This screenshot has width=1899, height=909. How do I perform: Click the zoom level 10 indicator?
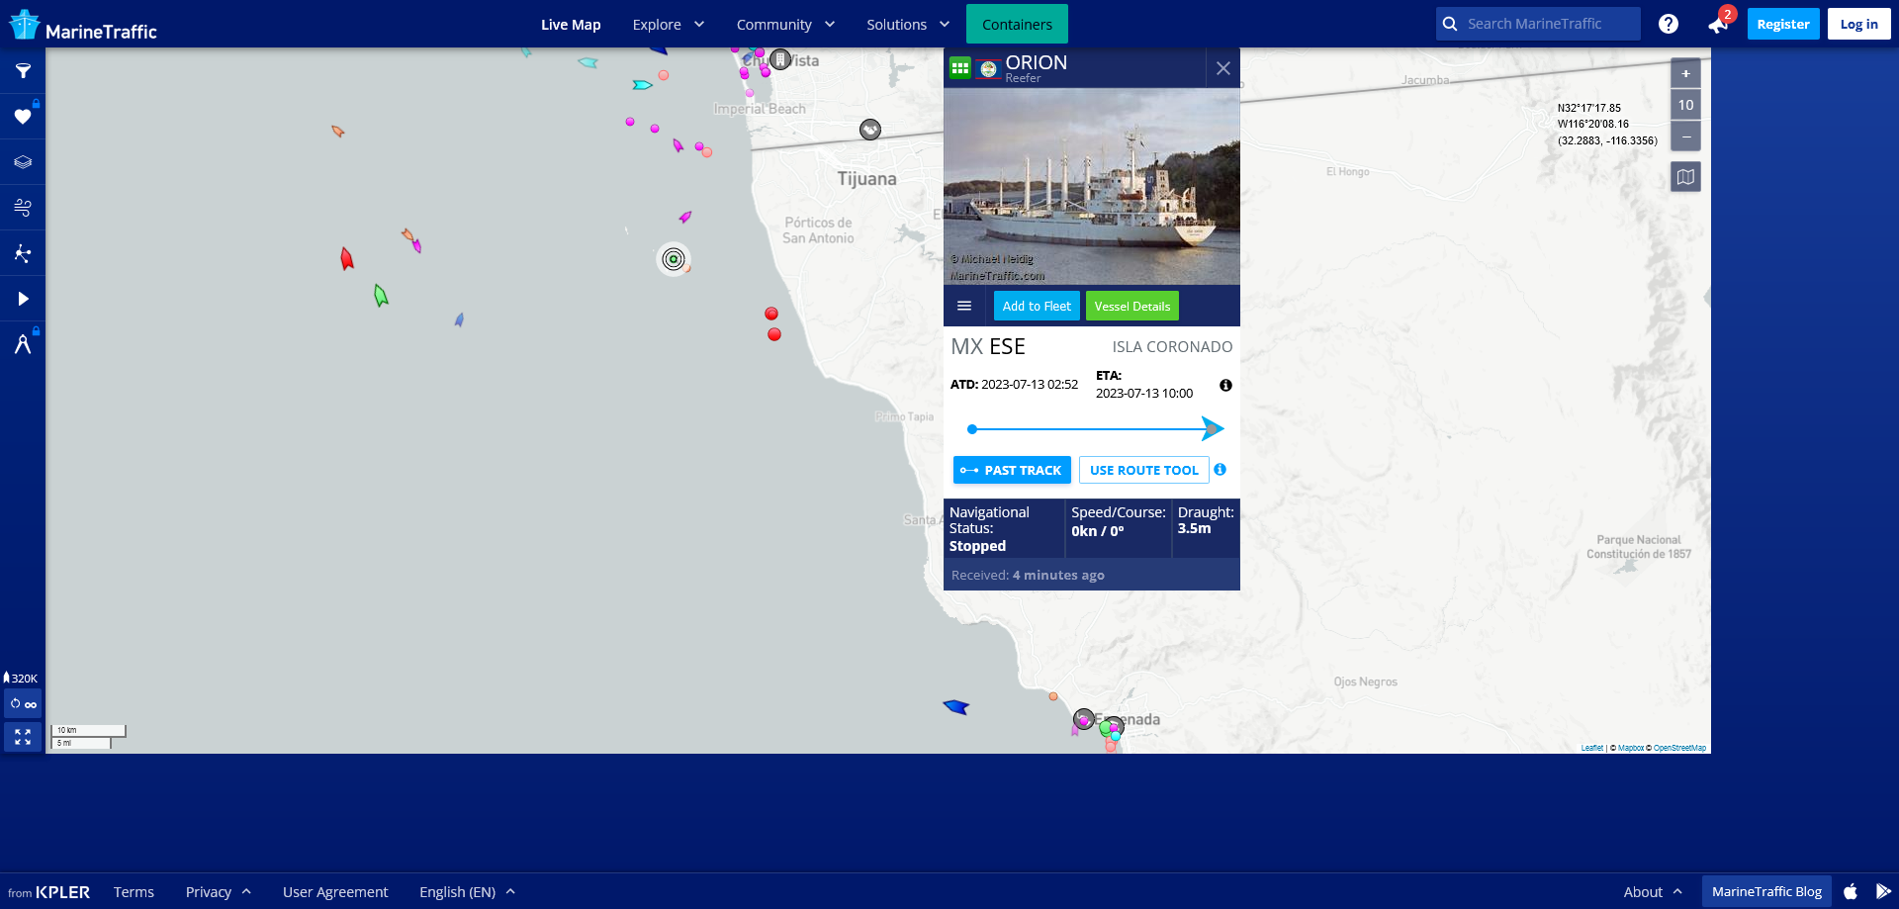coord(1685,105)
